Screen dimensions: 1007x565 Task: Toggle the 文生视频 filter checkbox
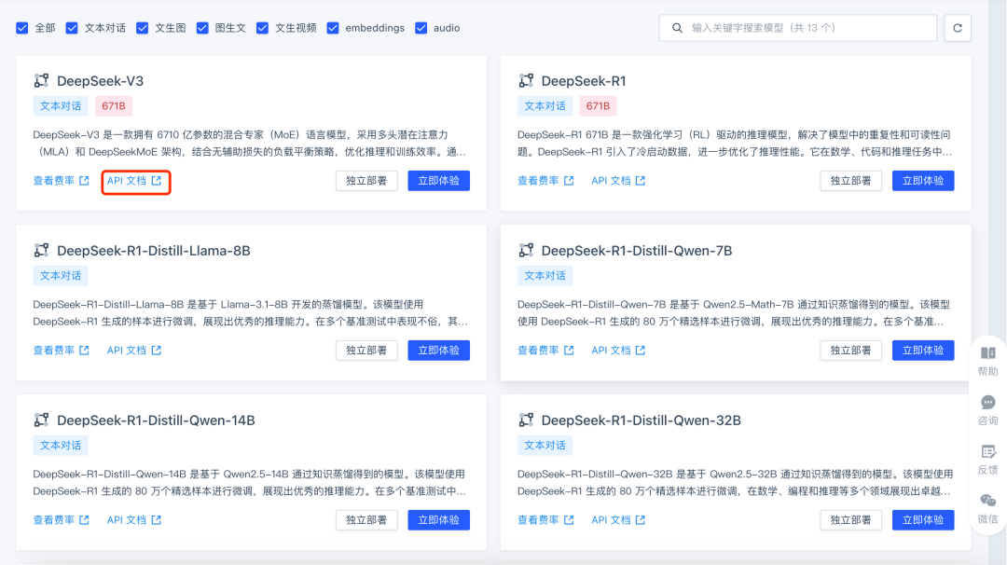coord(262,28)
